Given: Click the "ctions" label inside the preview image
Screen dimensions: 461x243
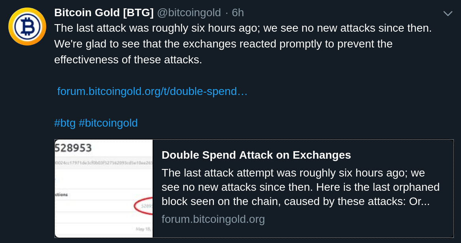Looking at the screenshot, I should [61, 194].
